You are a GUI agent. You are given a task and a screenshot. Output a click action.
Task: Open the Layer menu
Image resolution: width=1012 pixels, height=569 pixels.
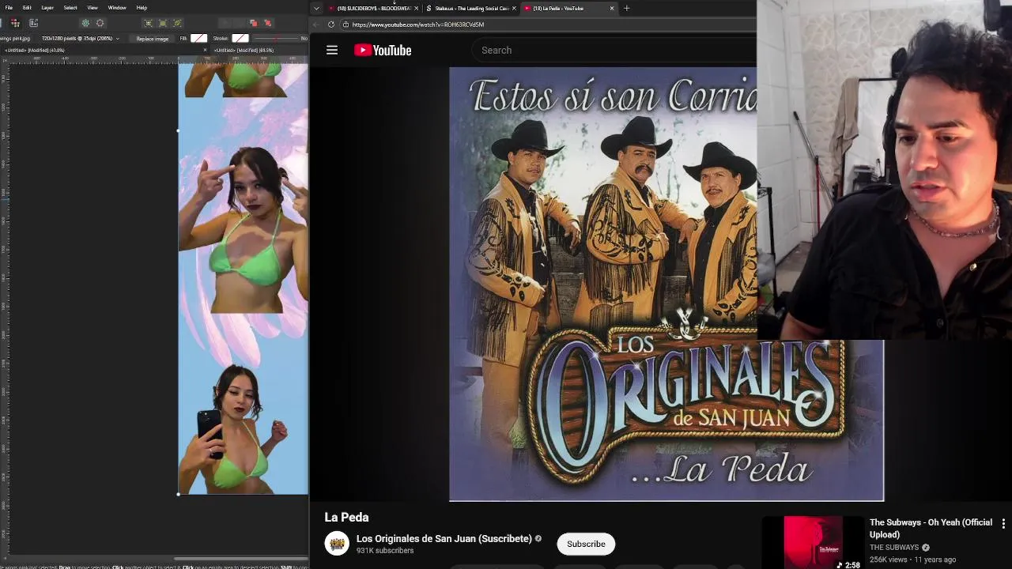47,8
